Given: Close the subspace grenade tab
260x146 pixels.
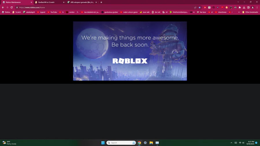Looking at the screenshot, I should pos(96,2).
